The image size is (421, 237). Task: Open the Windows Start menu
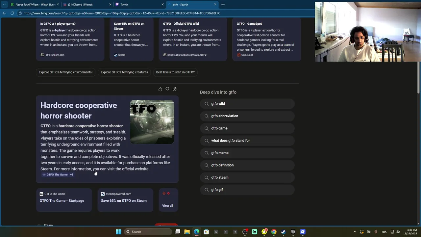118,232
